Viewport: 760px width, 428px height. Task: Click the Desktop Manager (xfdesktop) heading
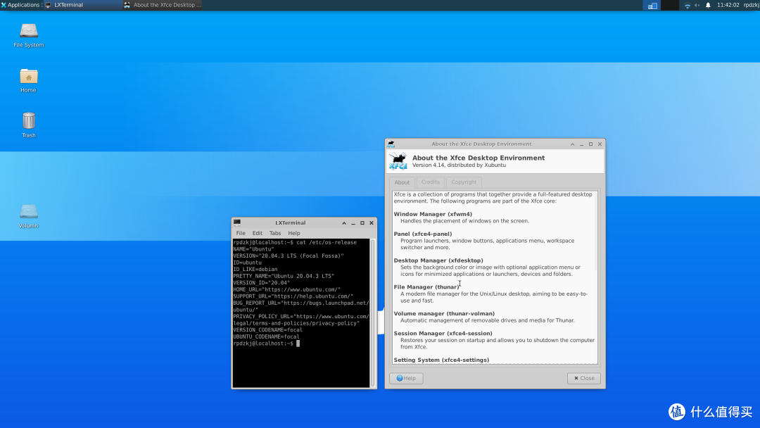point(438,260)
